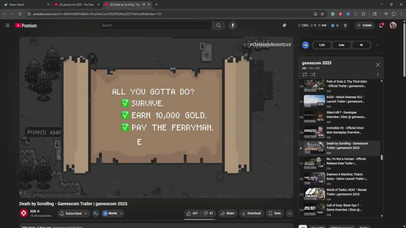The width and height of the screenshot is (406, 228).
Task: Click the 1.2% vidIQ stat pill
Action: click(322, 45)
